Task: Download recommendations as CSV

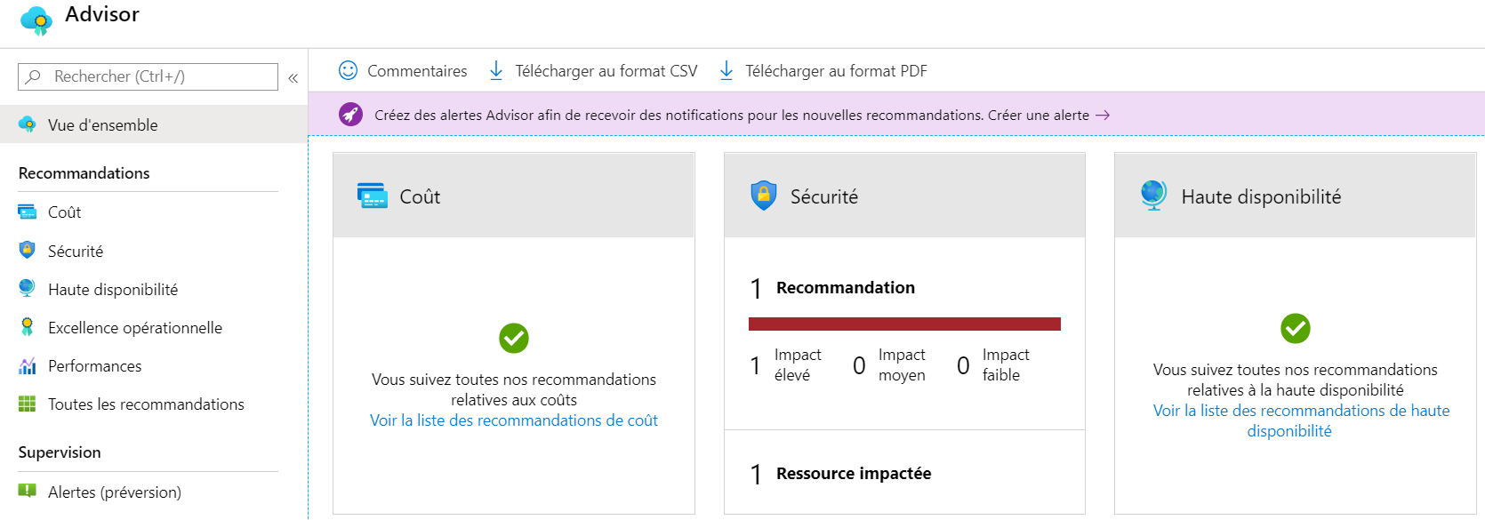Action: point(594,70)
